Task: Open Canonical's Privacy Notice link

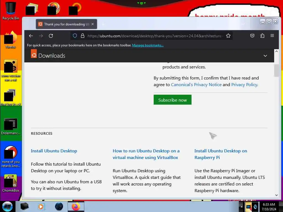Action: point(196,84)
